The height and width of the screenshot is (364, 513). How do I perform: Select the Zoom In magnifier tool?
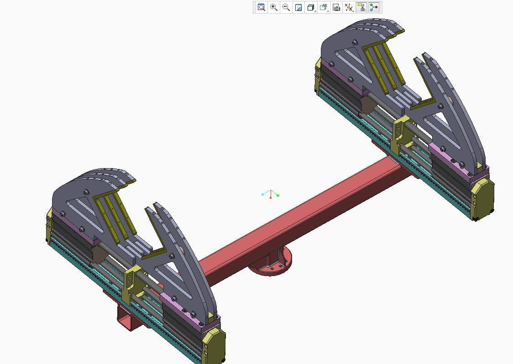point(274,7)
